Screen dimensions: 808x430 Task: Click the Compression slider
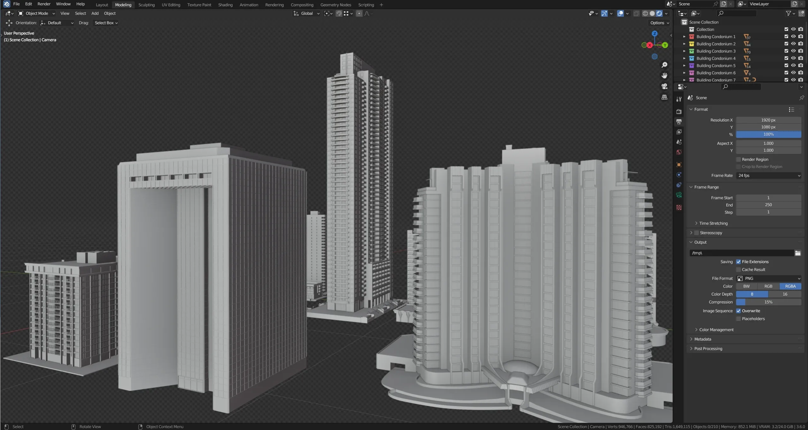(x=769, y=302)
